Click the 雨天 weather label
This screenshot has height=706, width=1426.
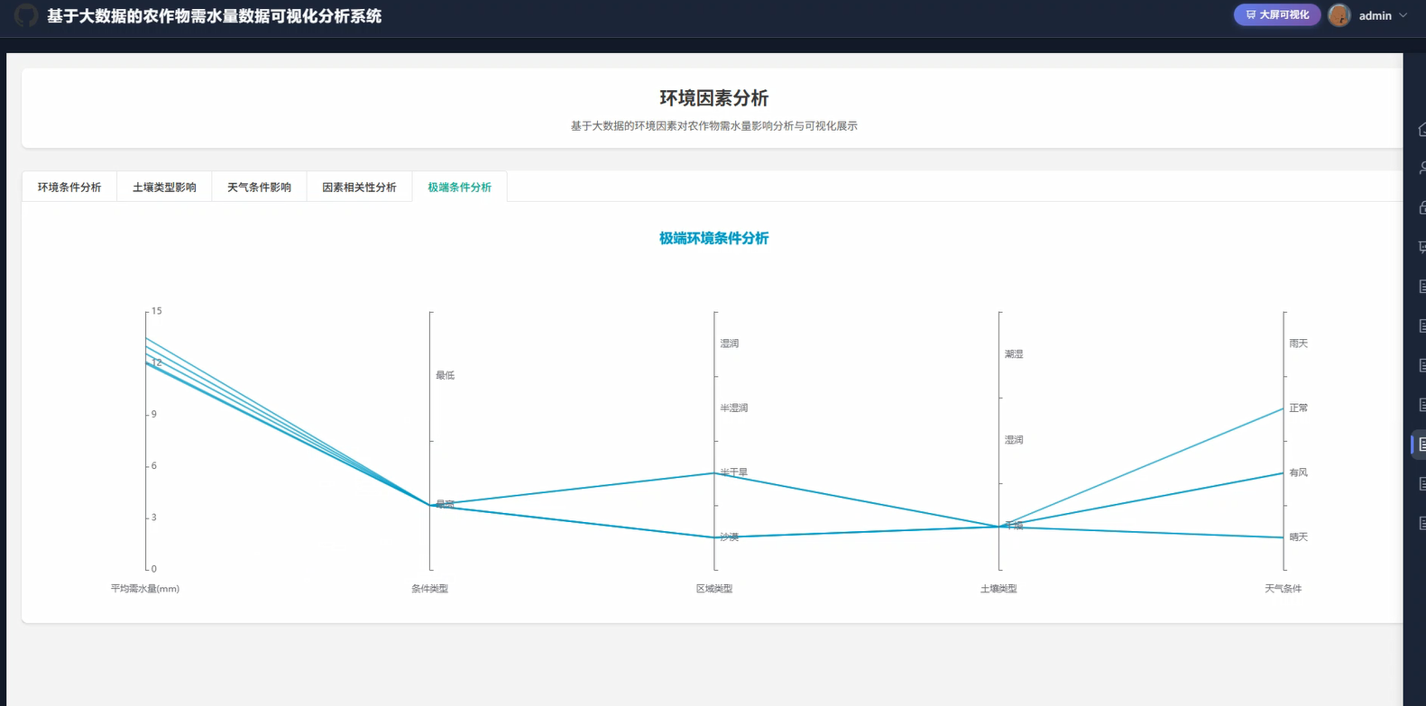[x=1299, y=344]
